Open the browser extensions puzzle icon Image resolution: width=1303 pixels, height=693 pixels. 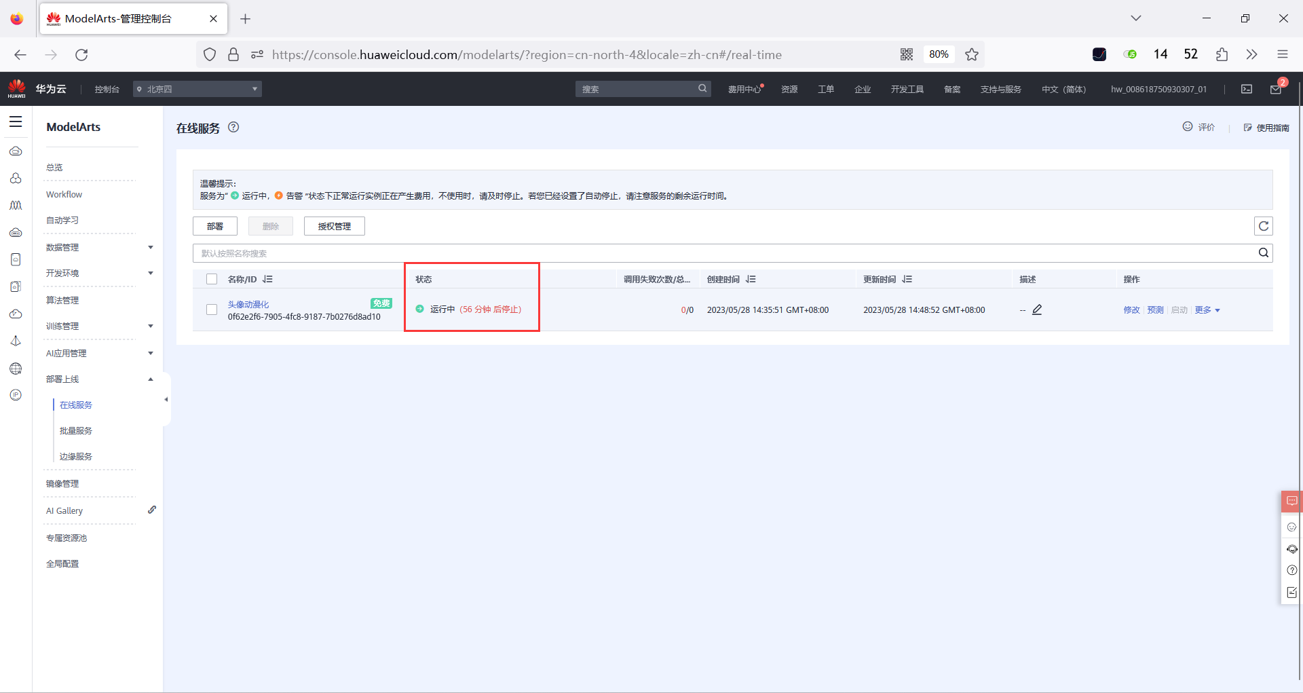coord(1222,55)
